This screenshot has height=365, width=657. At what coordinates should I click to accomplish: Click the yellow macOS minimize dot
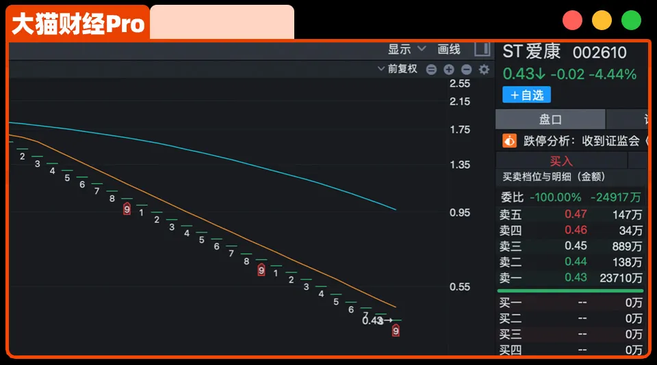602,21
